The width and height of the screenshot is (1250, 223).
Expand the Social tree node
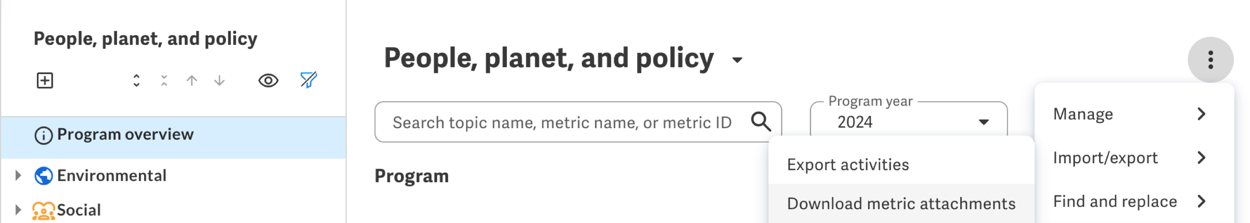(18, 210)
